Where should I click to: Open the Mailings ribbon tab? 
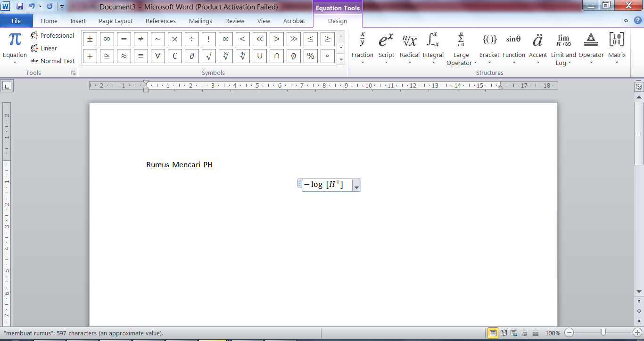click(200, 21)
